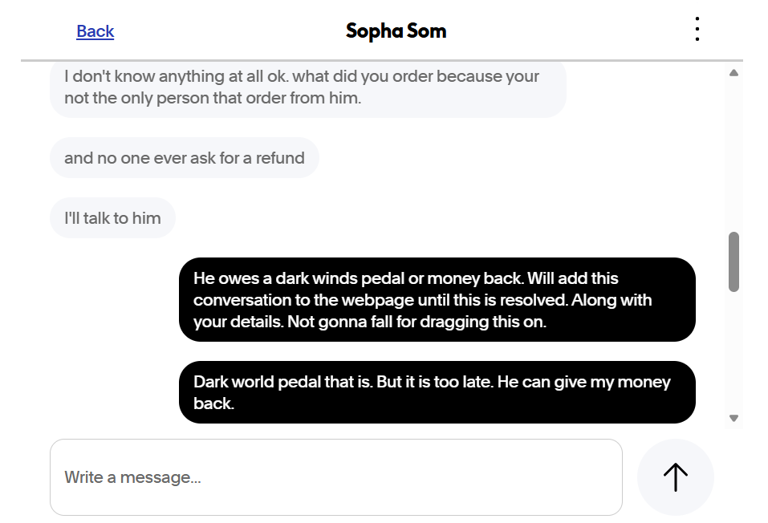Select the chat title Sopha Som

tap(396, 30)
